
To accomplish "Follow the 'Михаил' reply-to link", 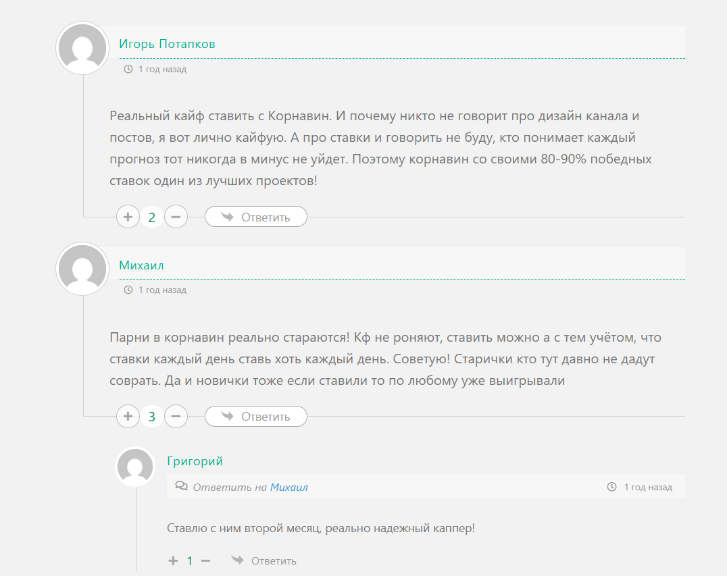I will coord(289,487).
